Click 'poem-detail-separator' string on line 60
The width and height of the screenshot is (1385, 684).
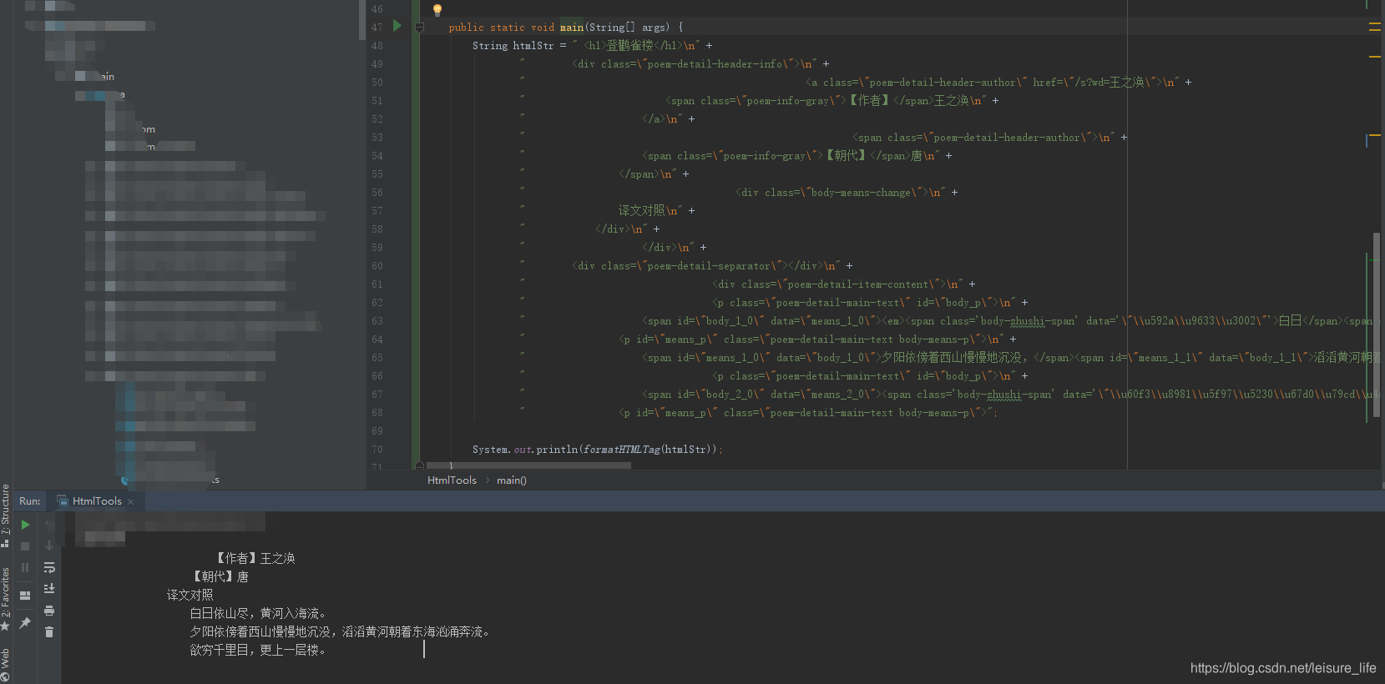click(x=709, y=266)
